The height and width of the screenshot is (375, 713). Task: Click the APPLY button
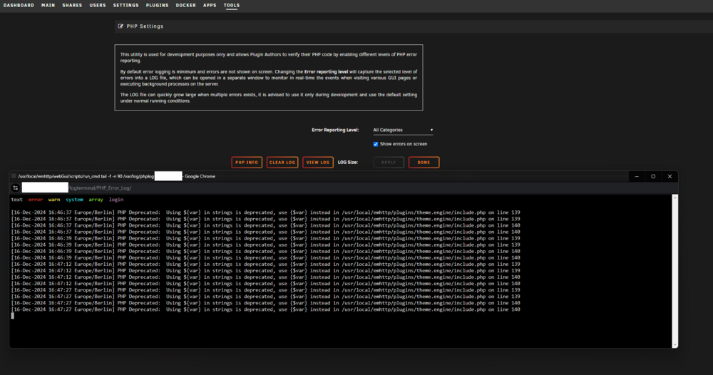389,163
